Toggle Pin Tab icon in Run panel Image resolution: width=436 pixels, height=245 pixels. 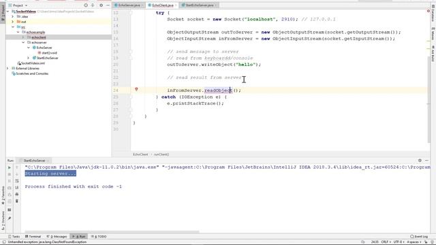[x=9, y=218]
